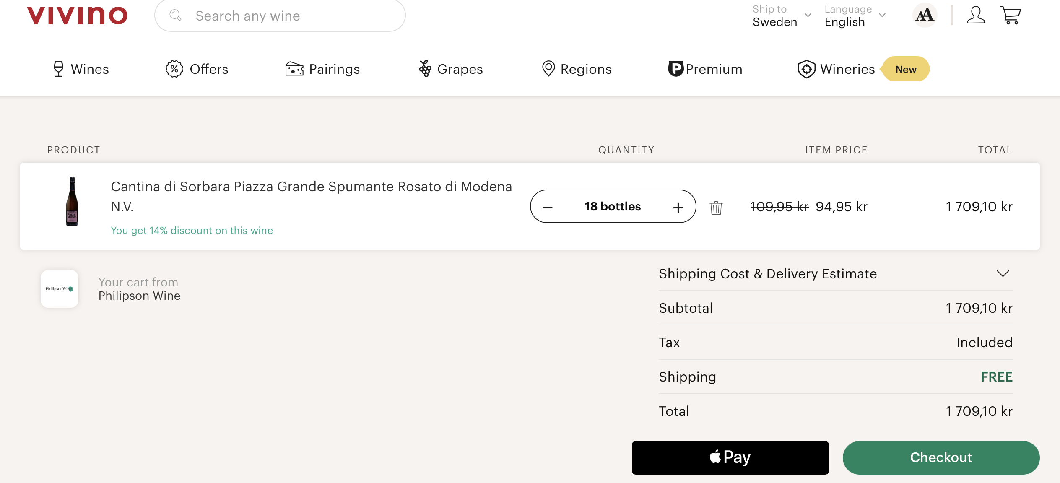The height and width of the screenshot is (483, 1060).
Task: Open the user account profile icon
Action: pyautogui.click(x=976, y=16)
